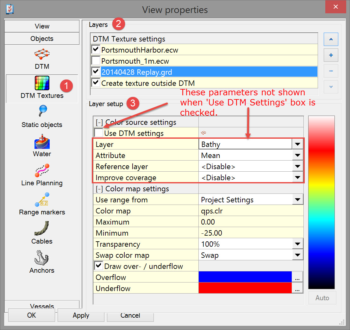The height and width of the screenshot is (330, 350).
Task: Open the Attribute Mean dropdown
Action: point(297,155)
